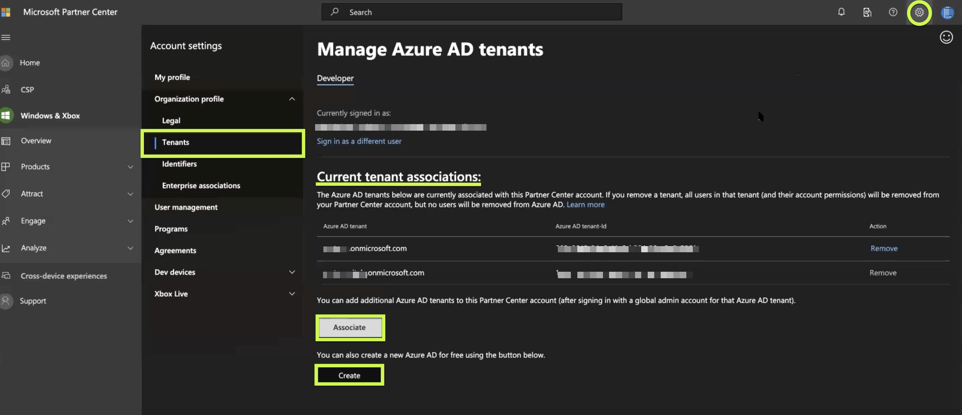The width and height of the screenshot is (962, 415).
Task: Click the Azure AD tenant column header
Action: coord(345,226)
